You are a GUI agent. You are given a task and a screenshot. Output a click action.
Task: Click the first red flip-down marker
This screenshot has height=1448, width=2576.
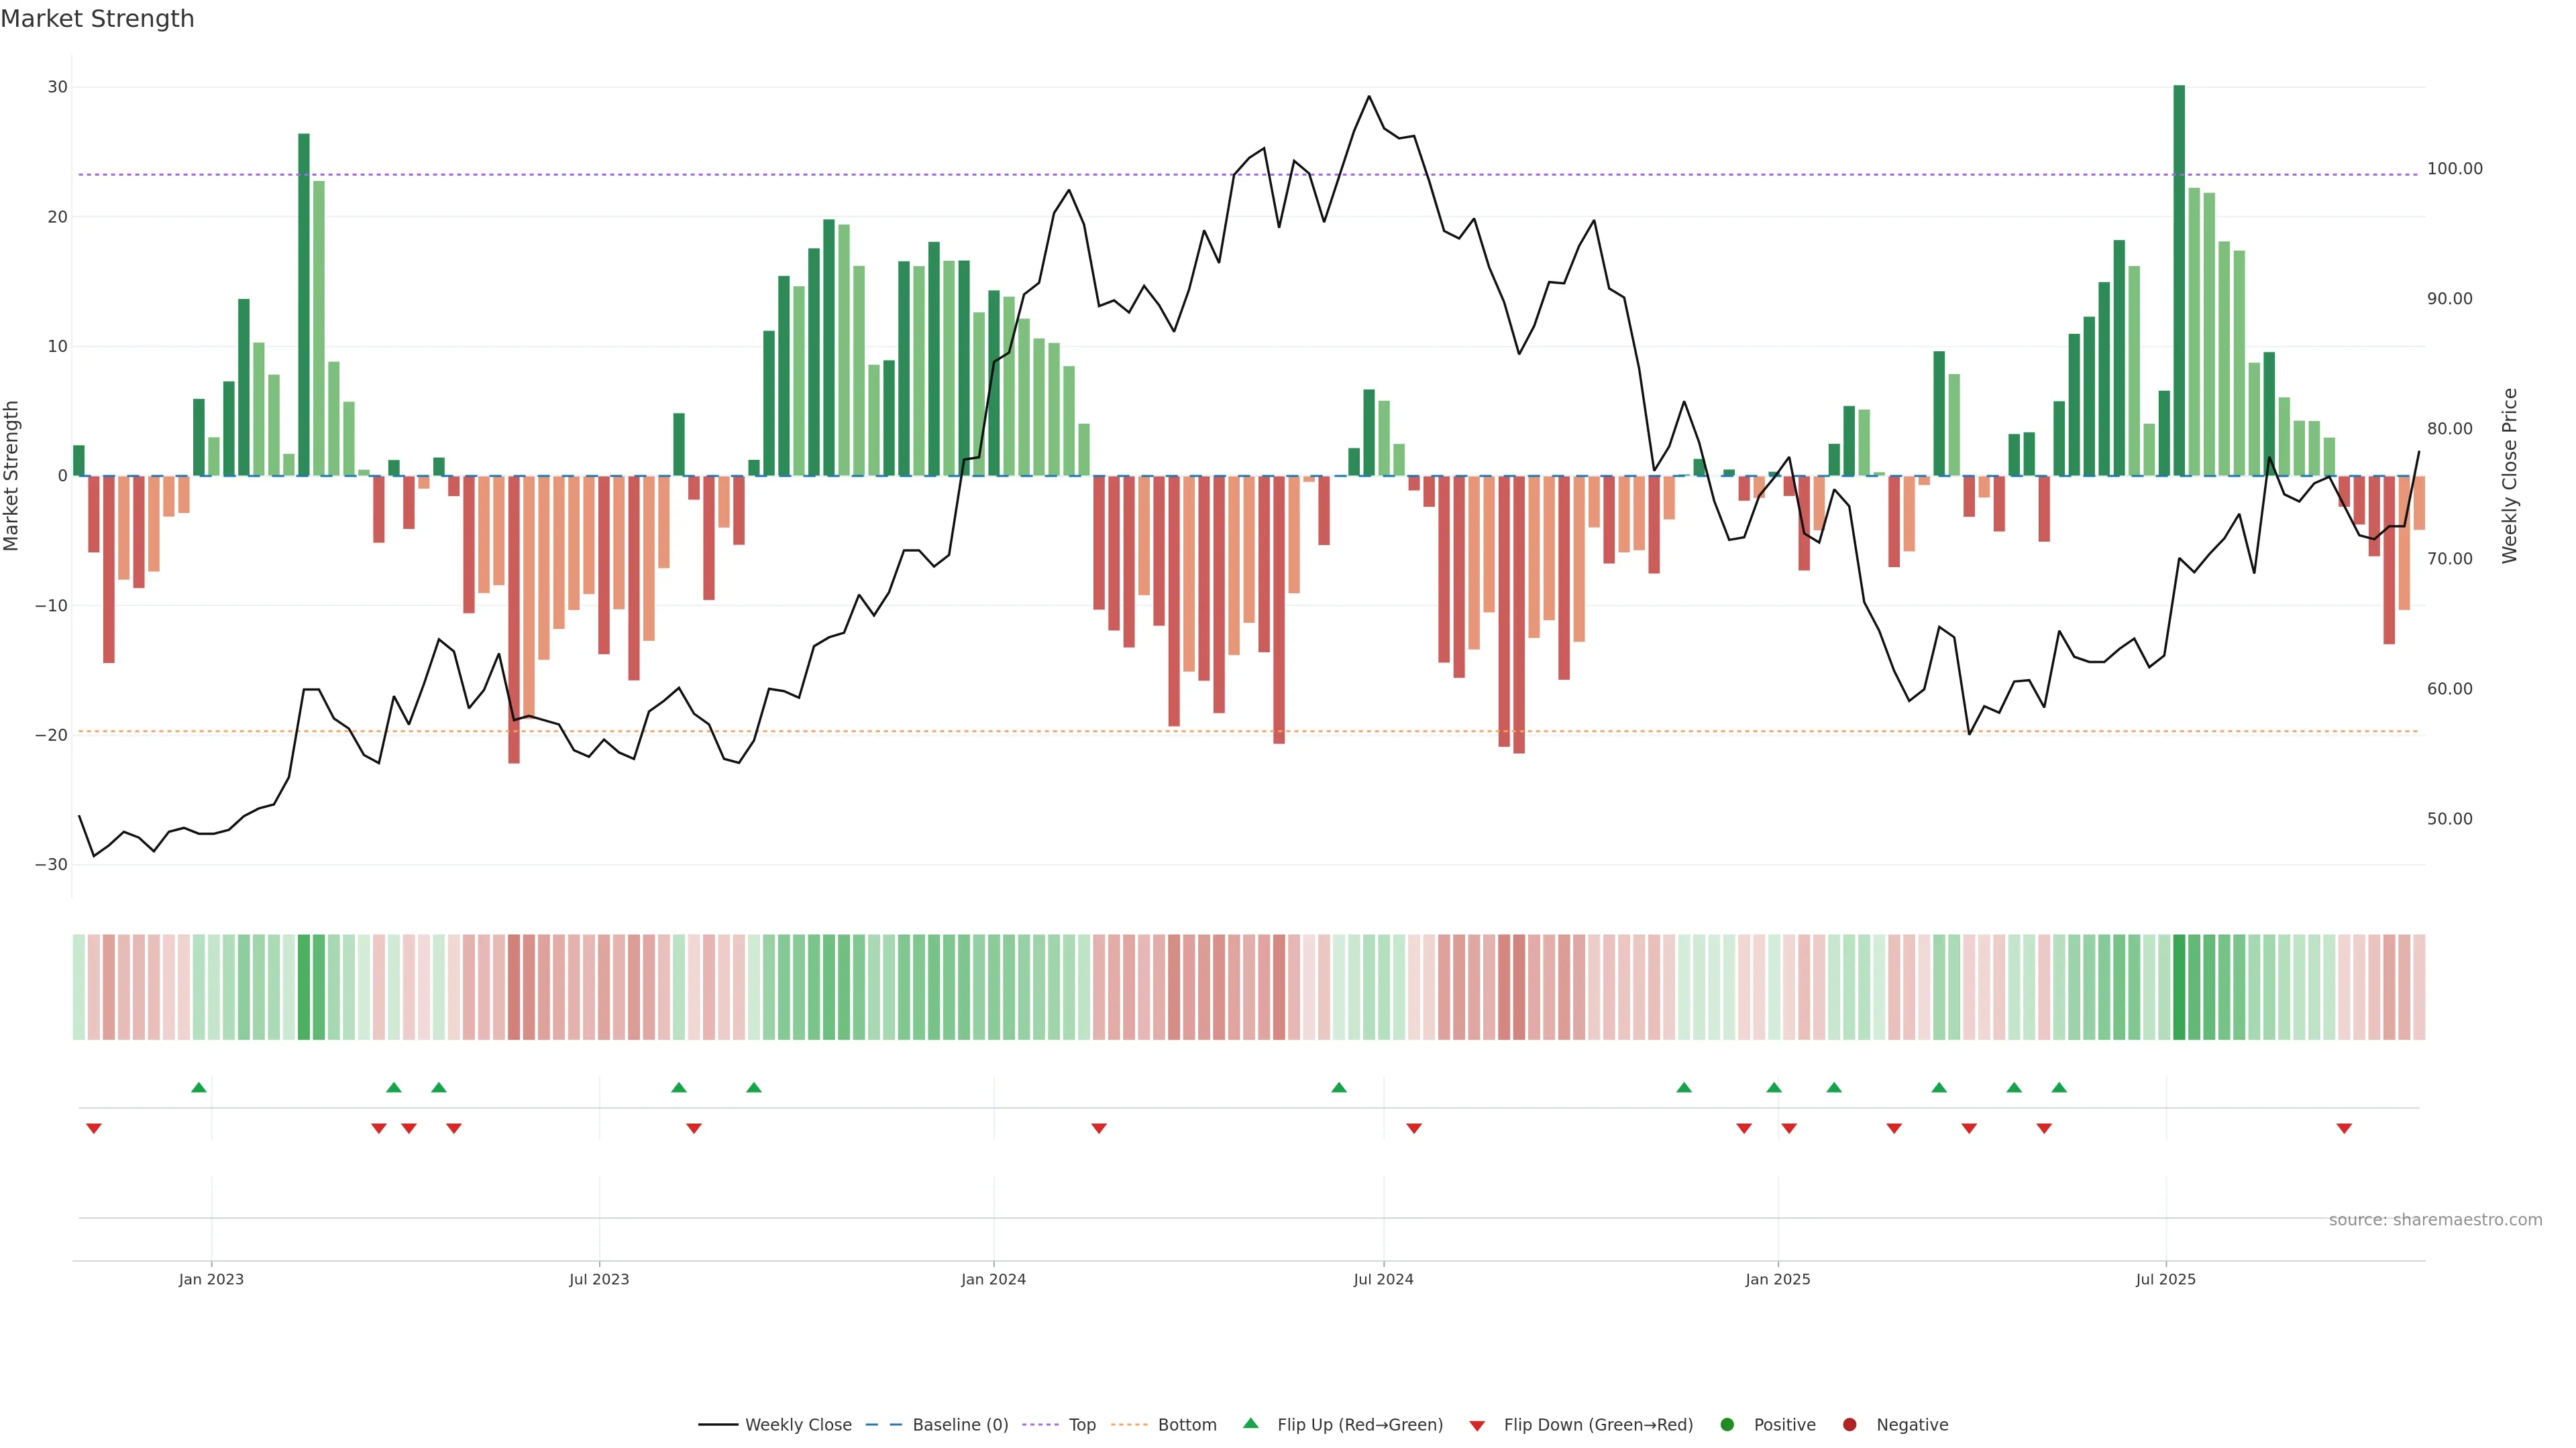click(94, 1128)
